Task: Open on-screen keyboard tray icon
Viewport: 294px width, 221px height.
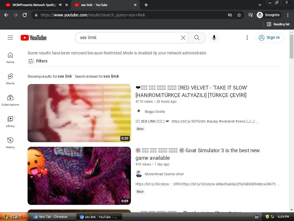Action: pos(257,217)
